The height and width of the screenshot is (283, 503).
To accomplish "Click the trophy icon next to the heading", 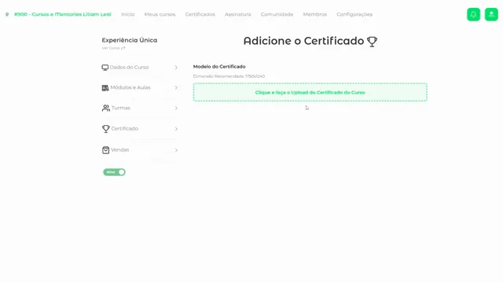I will tap(372, 42).
